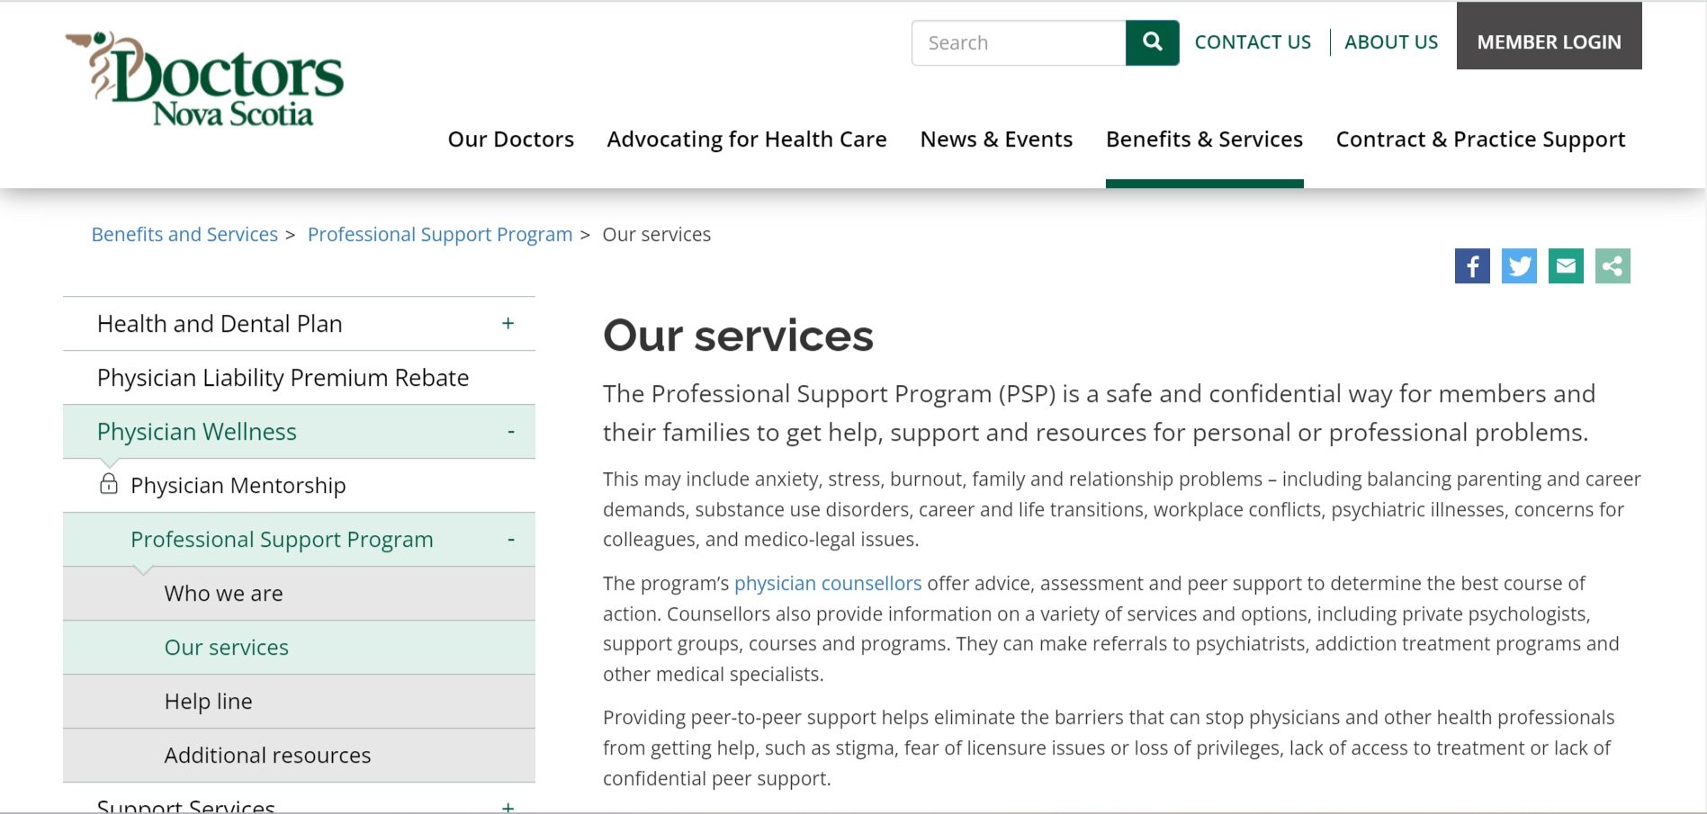1707x814 pixels.
Task: Open Advocating for Health Care menu
Action: point(747,139)
